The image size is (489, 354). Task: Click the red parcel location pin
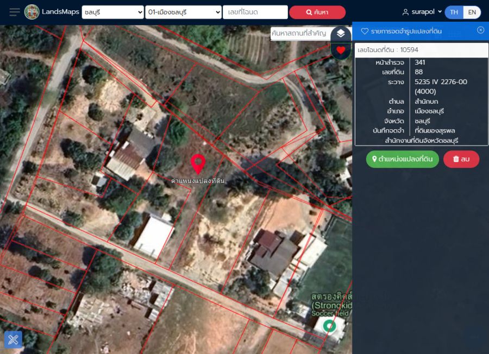[x=198, y=164]
